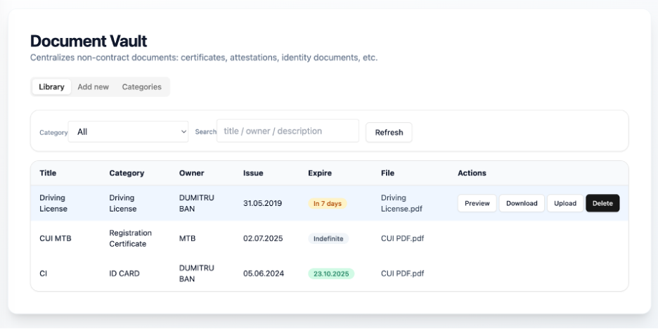Click the 23.10.2025 expiry badge
Image resolution: width=658 pixels, height=329 pixels.
[330, 273]
